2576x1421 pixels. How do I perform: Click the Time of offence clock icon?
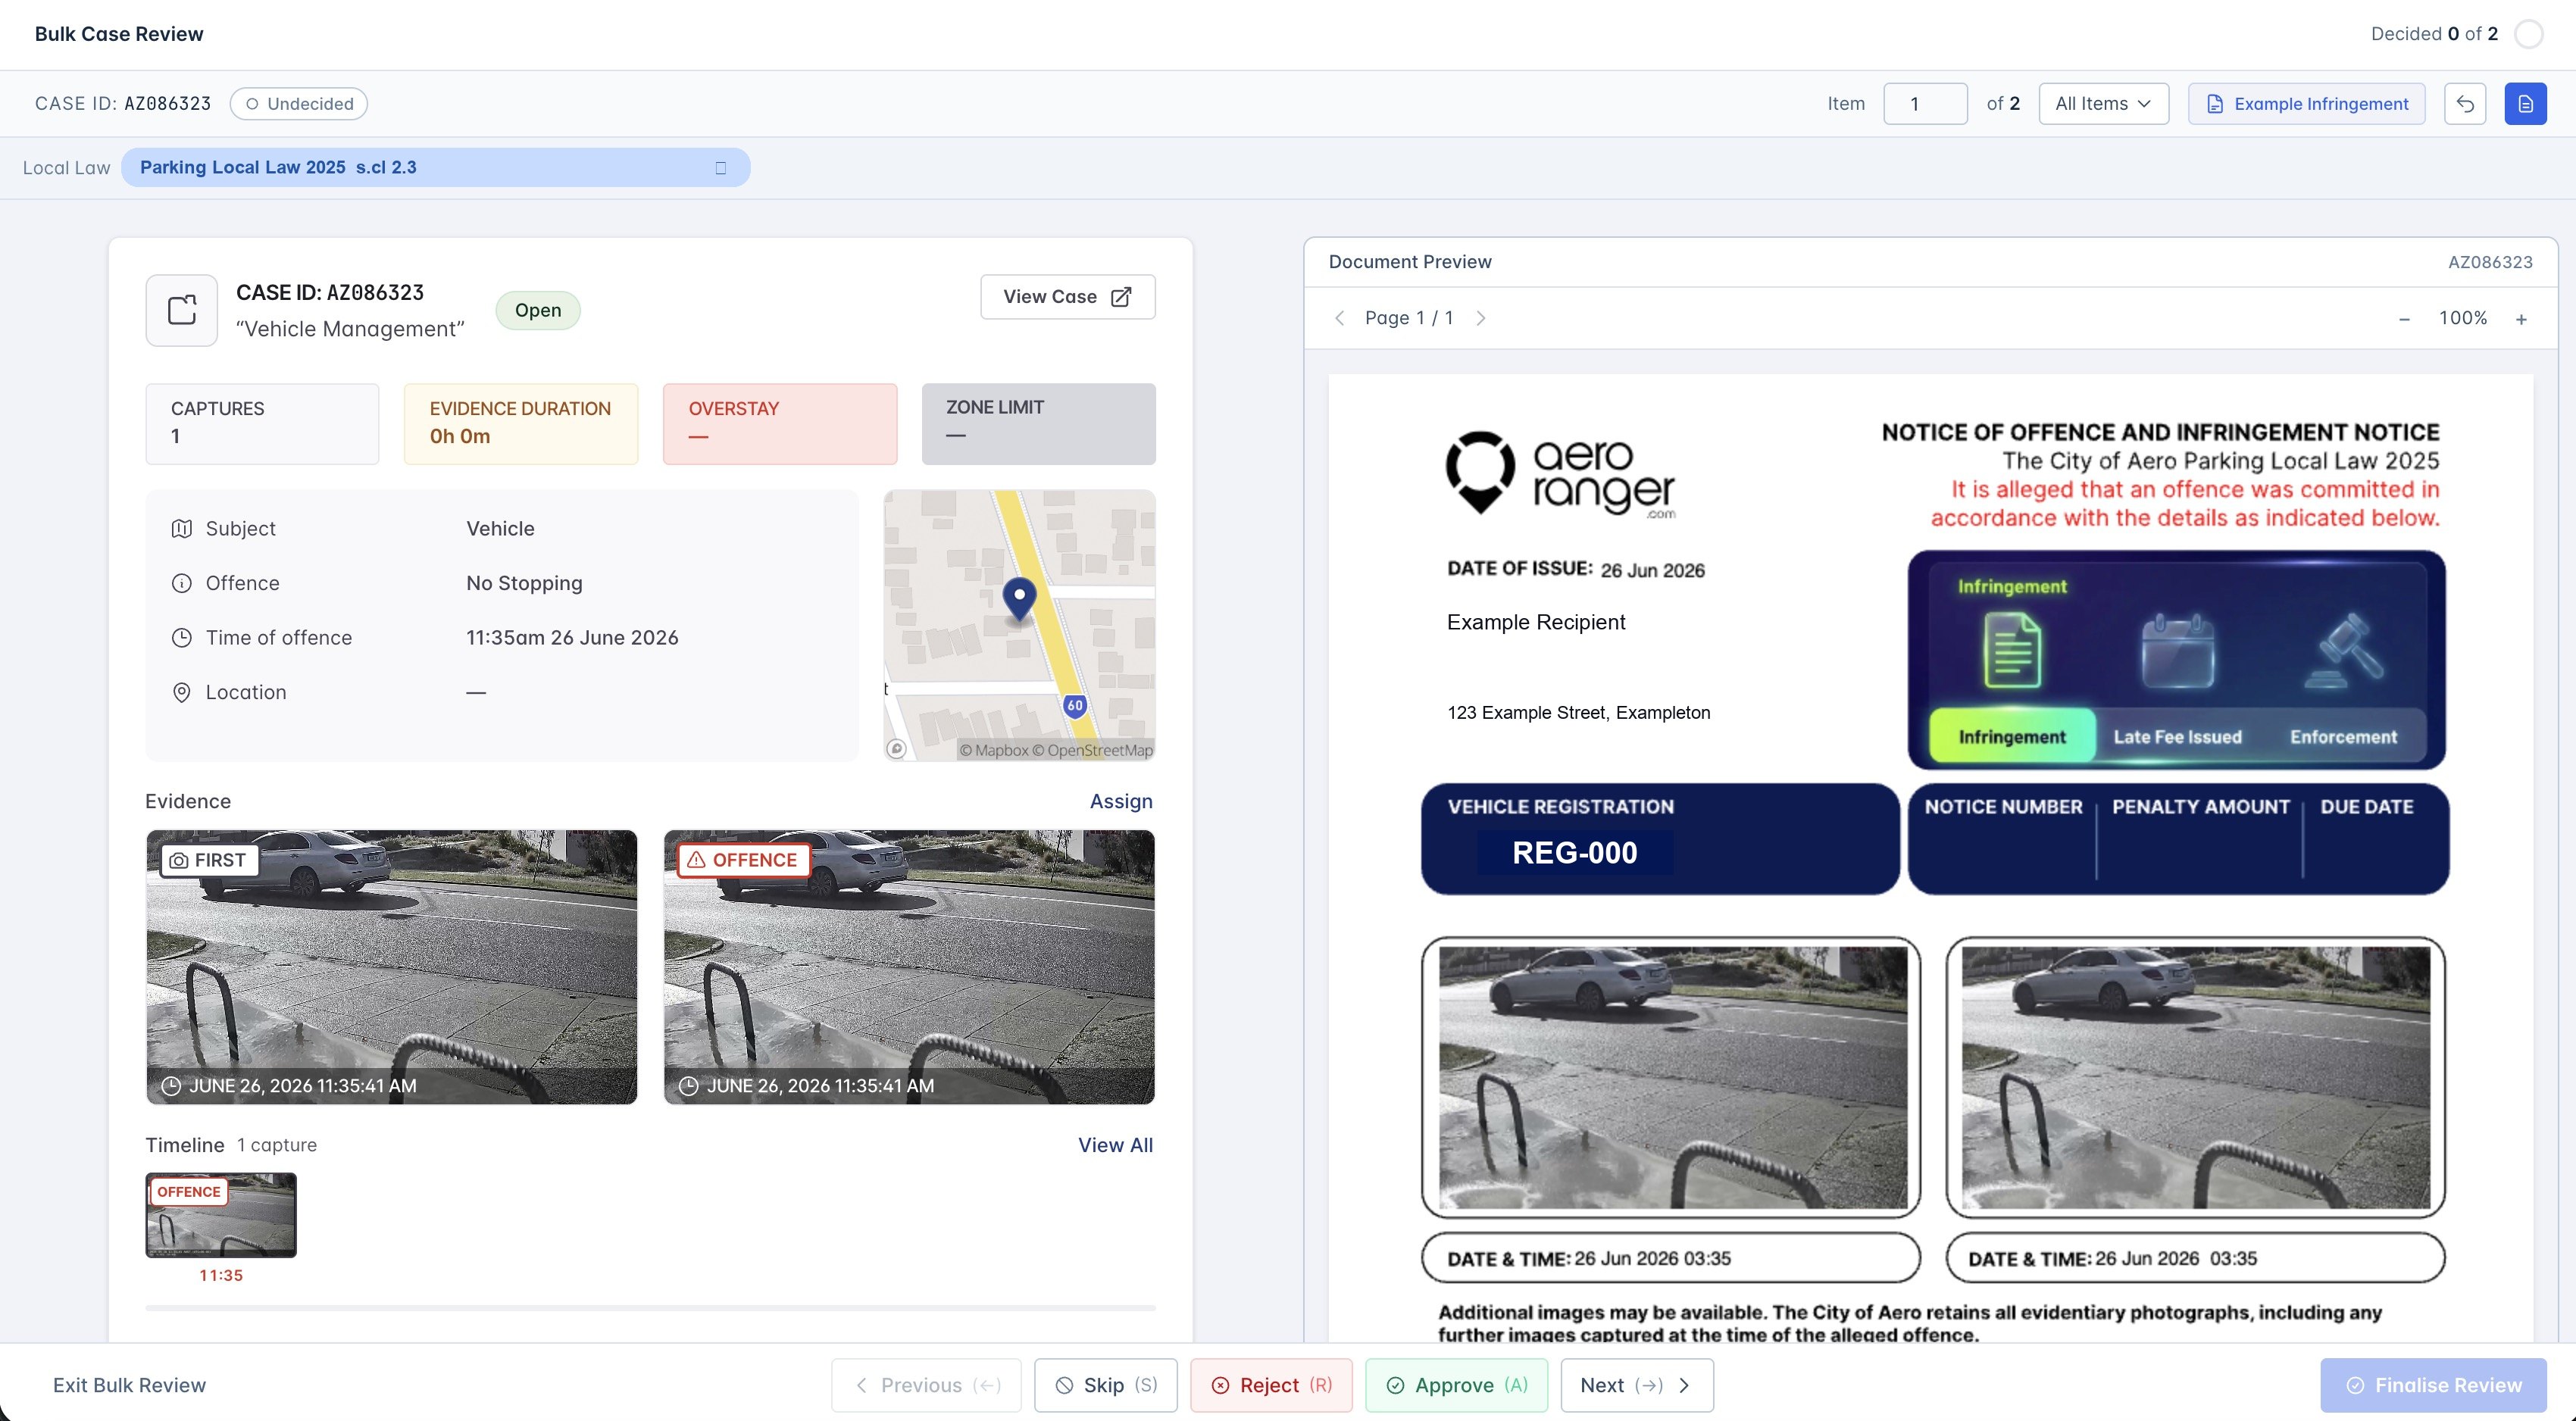pyautogui.click(x=181, y=638)
